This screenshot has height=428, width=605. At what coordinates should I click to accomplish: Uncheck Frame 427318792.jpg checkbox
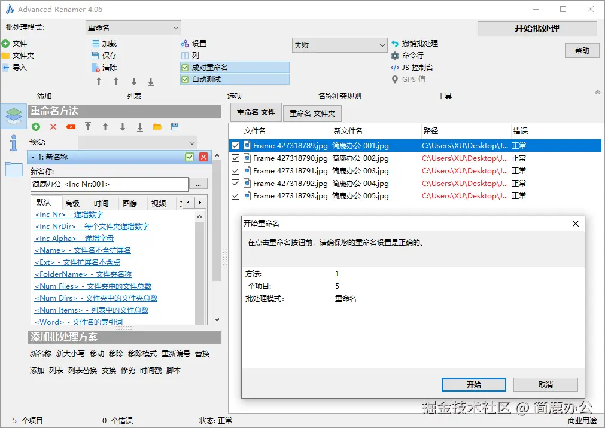pyautogui.click(x=235, y=183)
